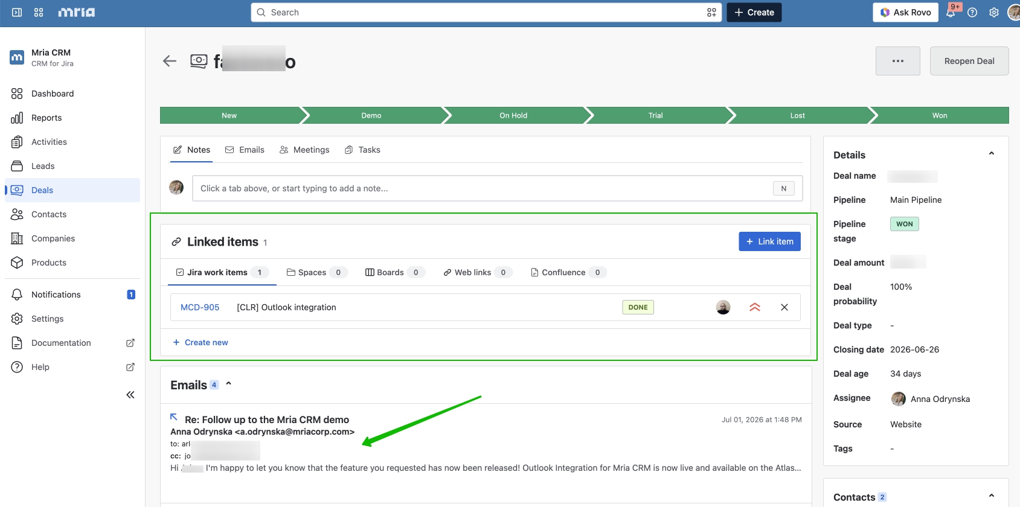Click the highest priority icon on MCD-905
Screen dimensions: 1020x507
tap(755, 307)
